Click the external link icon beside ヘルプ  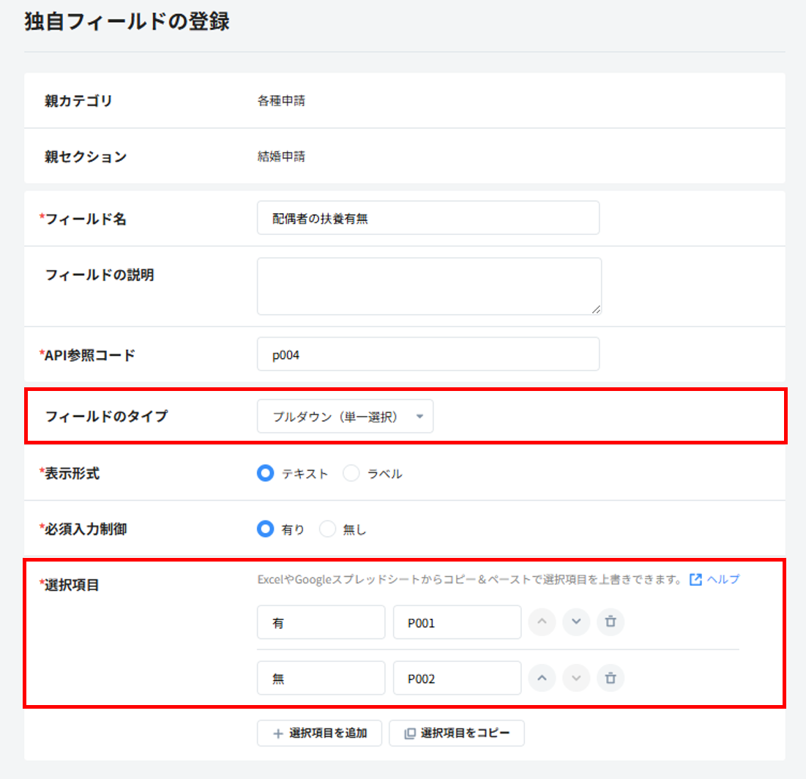pos(696,579)
